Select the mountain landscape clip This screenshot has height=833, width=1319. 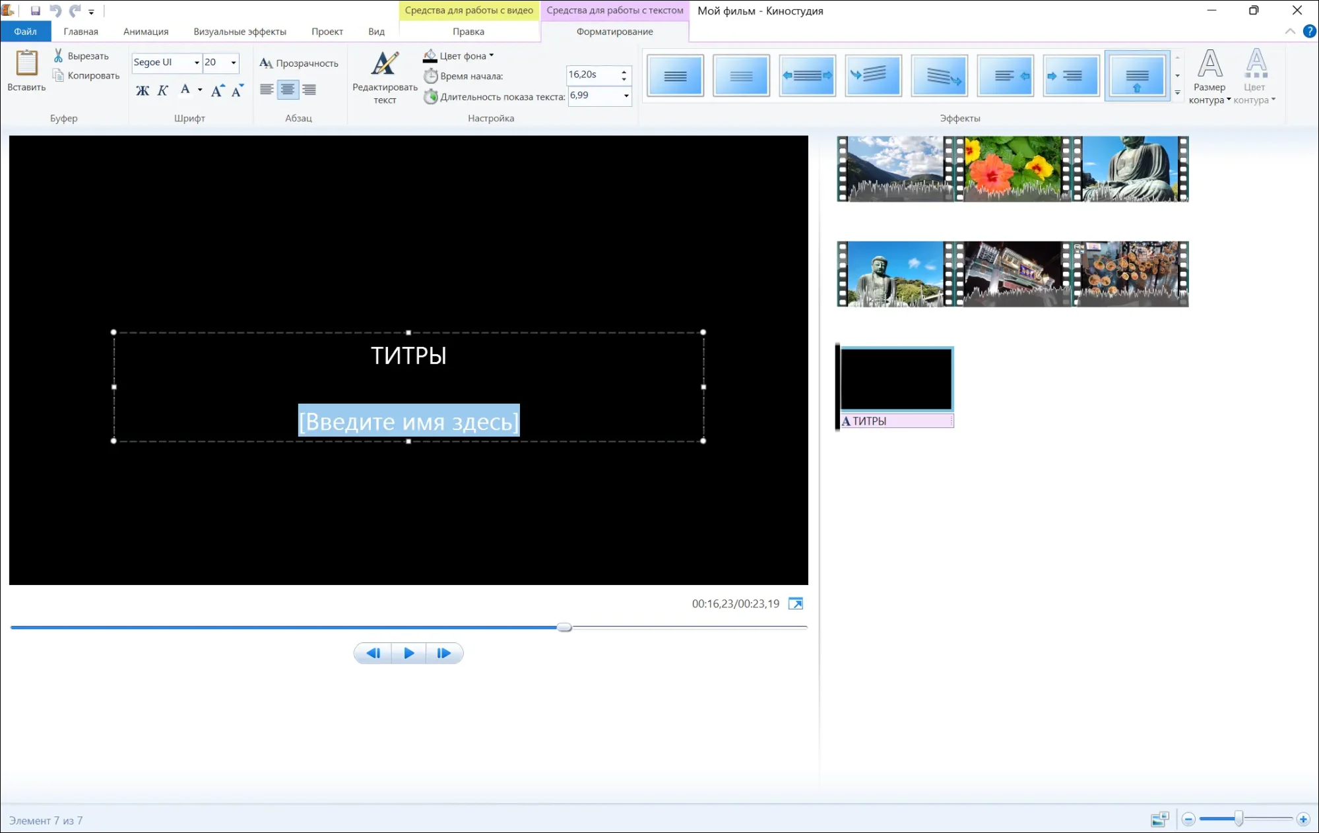[895, 169]
